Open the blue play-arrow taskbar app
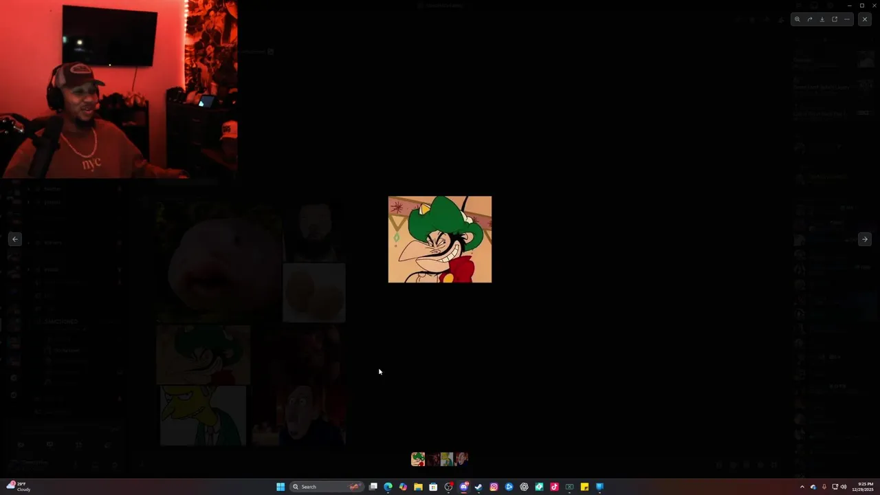Image resolution: width=880 pixels, height=495 pixels. click(509, 487)
